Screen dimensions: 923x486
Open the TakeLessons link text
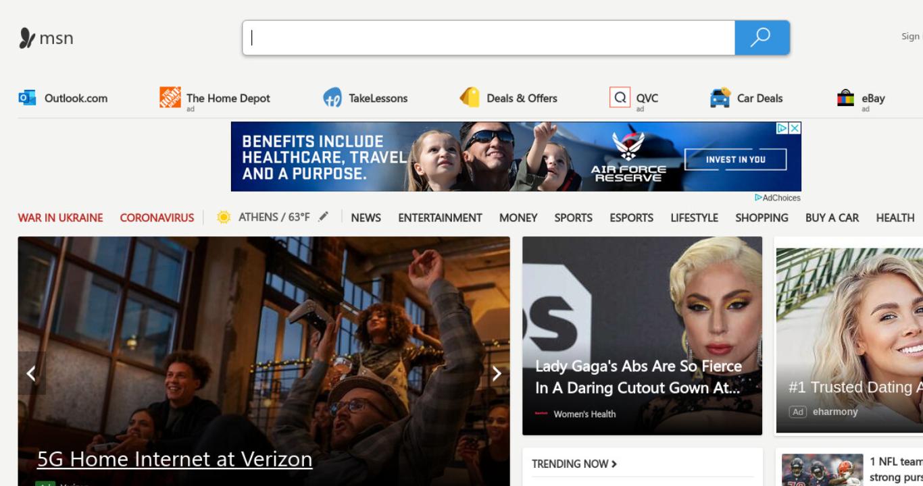378,98
